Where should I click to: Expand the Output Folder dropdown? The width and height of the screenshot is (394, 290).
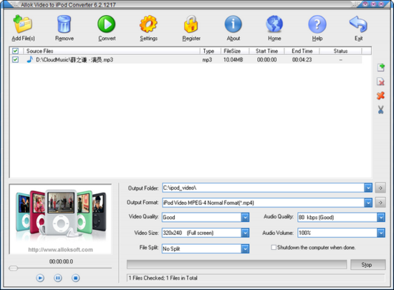click(x=368, y=188)
